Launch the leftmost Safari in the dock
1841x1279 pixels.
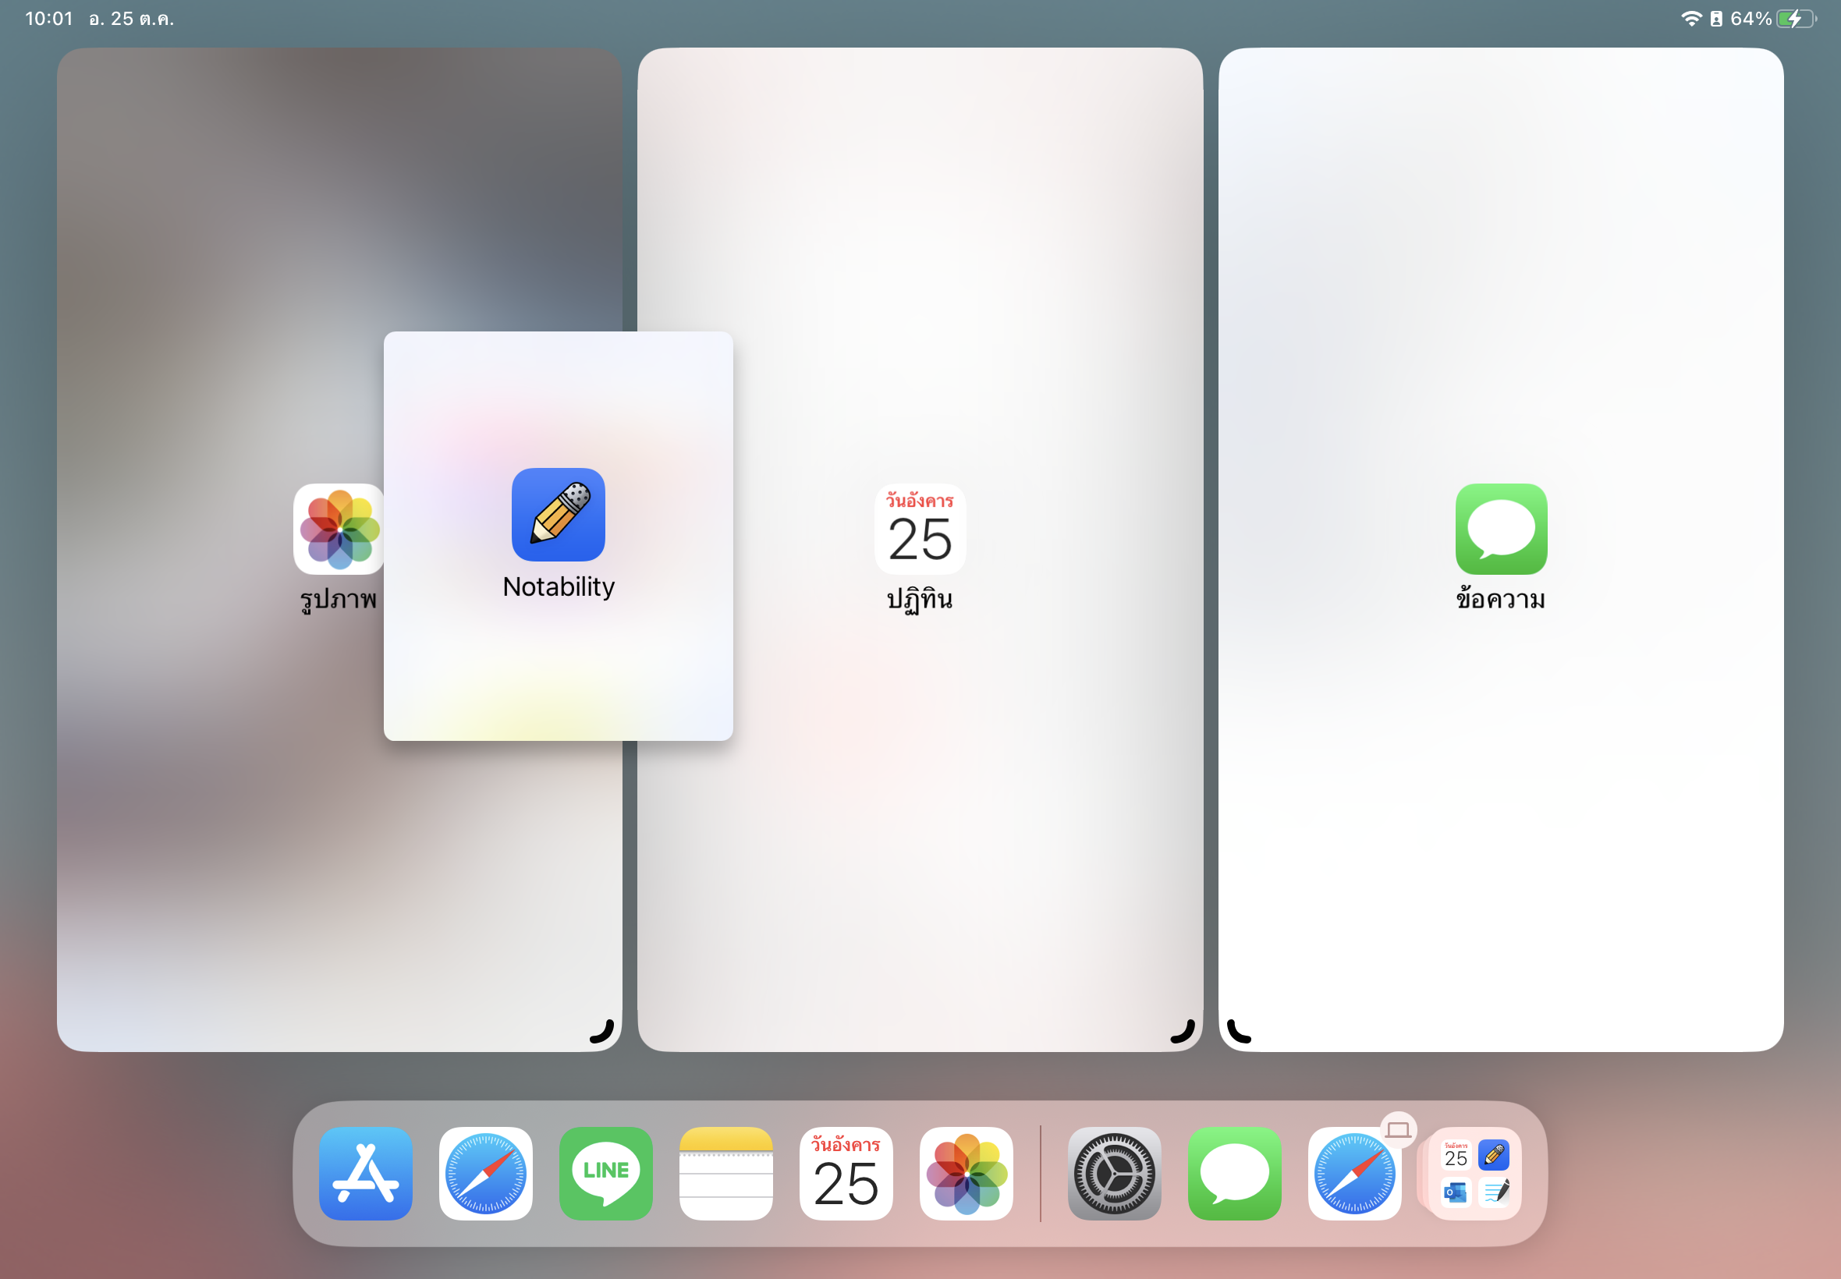[x=486, y=1173]
